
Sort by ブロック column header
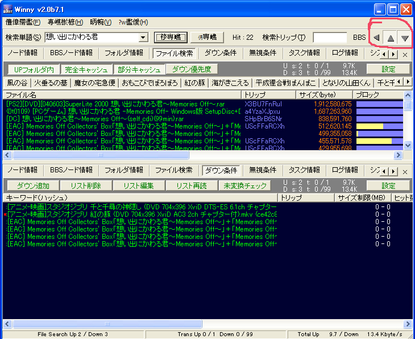378,95
